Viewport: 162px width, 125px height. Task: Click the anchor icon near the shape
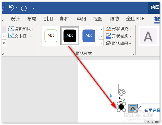pos(110,95)
